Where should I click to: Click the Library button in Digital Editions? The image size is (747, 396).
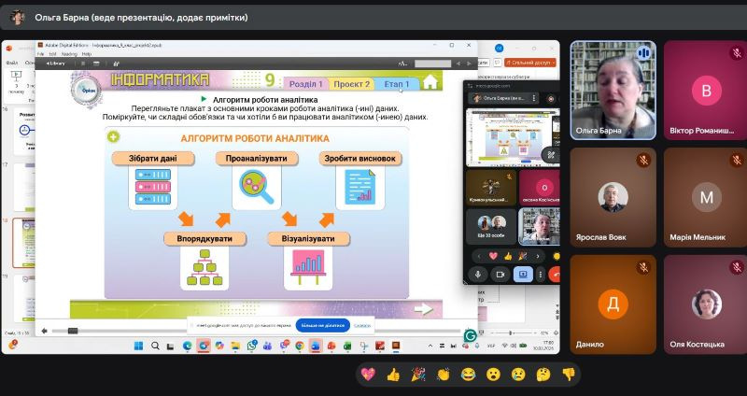pyautogui.click(x=50, y=64)
